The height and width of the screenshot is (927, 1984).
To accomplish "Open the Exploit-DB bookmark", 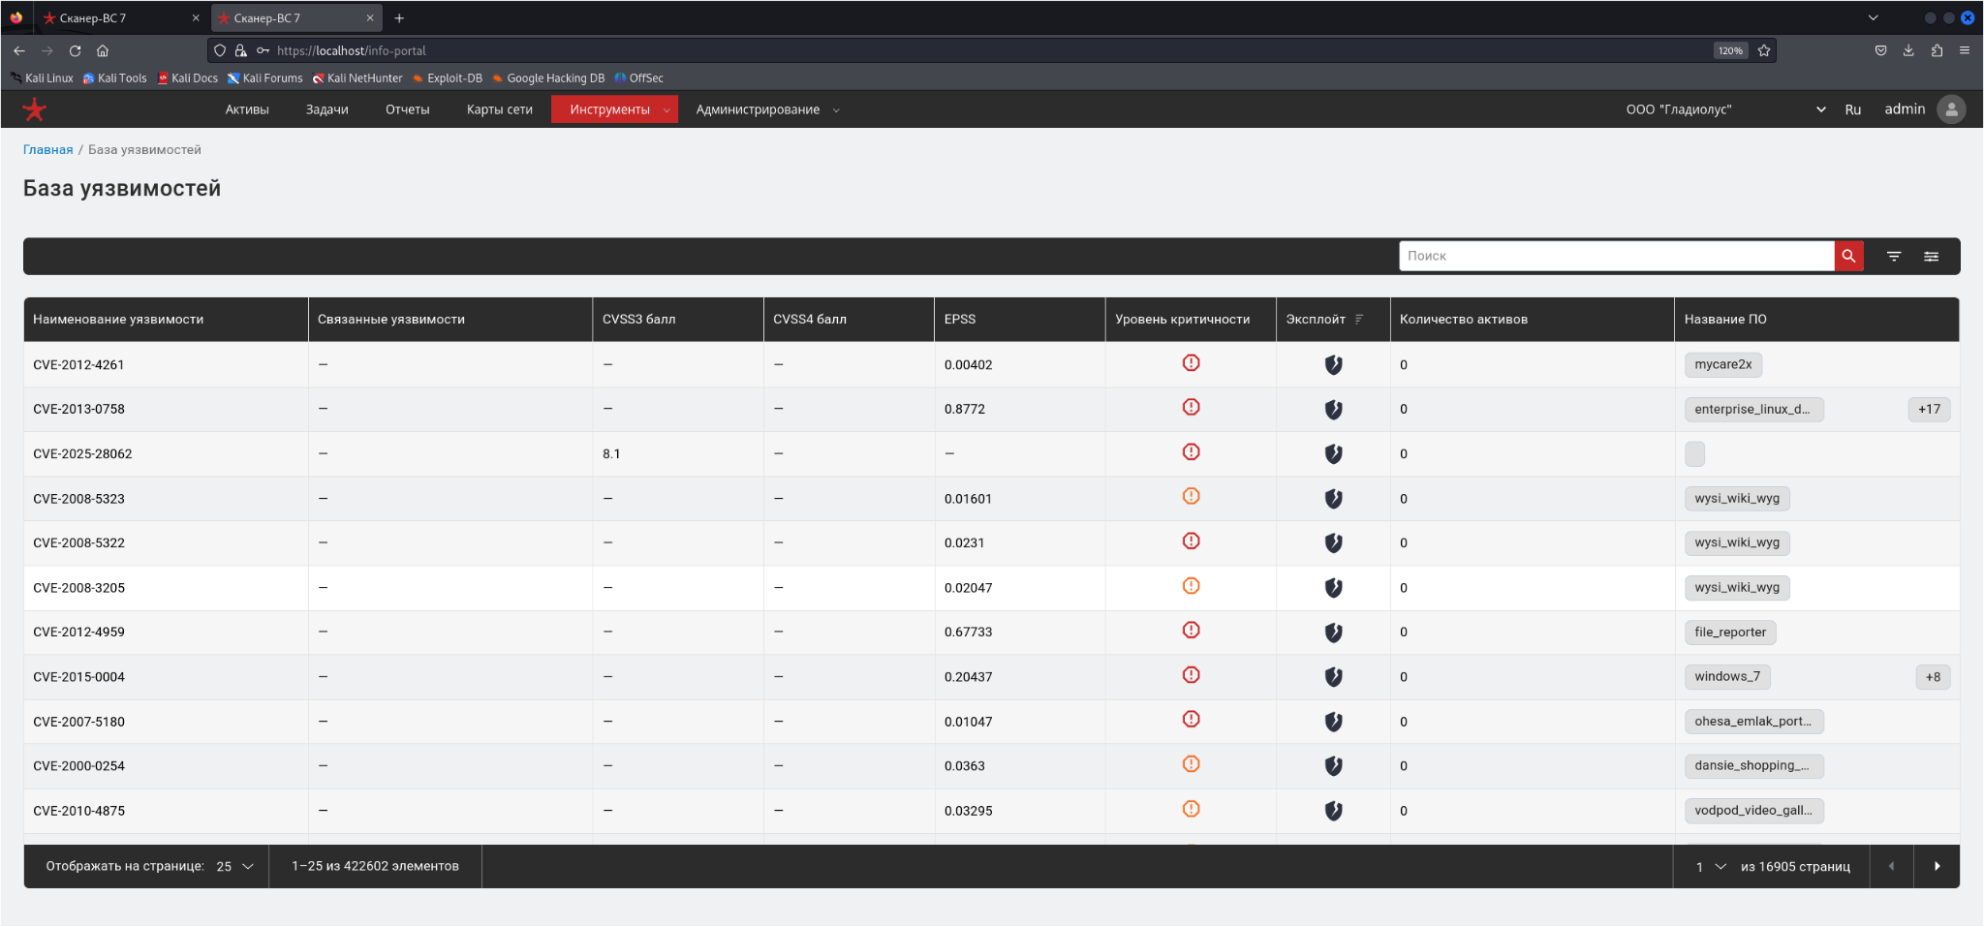I will point(447,77).
